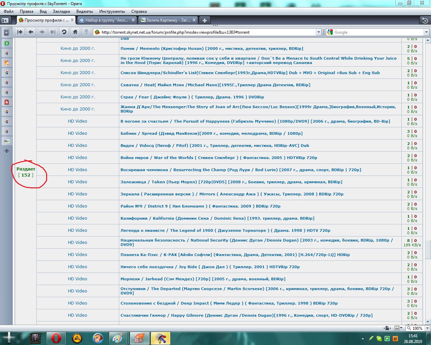Open Кино до 2000 г. in Помни row

(78, 49)
